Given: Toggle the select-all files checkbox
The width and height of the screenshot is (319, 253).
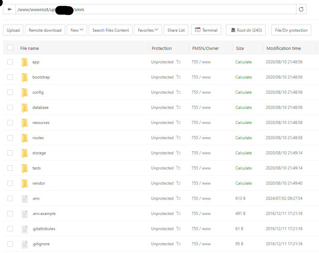Looking at the screenshot, I should 10,48.
